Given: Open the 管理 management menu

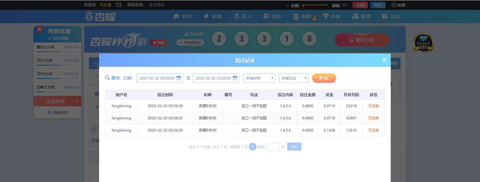Looking at the screenshot, I should 361,16.
